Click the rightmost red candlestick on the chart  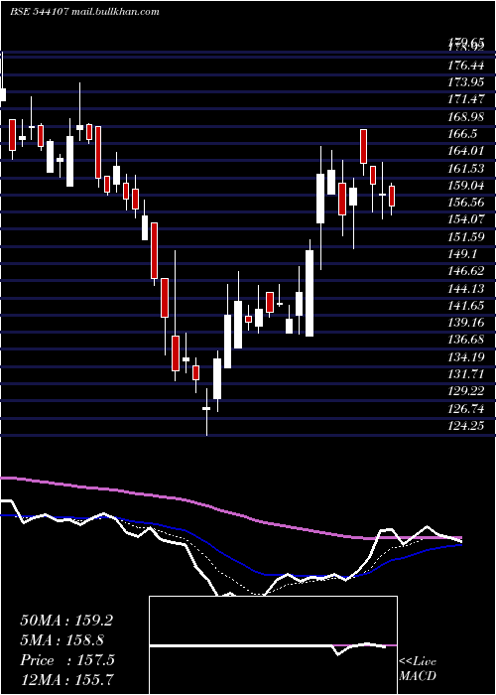coord(392,196)
